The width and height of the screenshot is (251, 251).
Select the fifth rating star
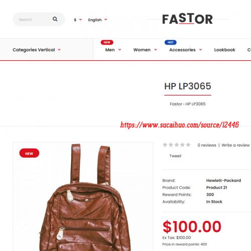point(188,145)
